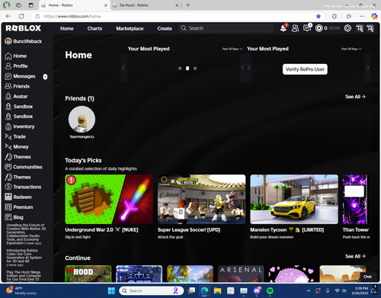Screen dimensions: 381x298
Task: Click the bookmark star in address bar
Action: (x=319, y=16)
